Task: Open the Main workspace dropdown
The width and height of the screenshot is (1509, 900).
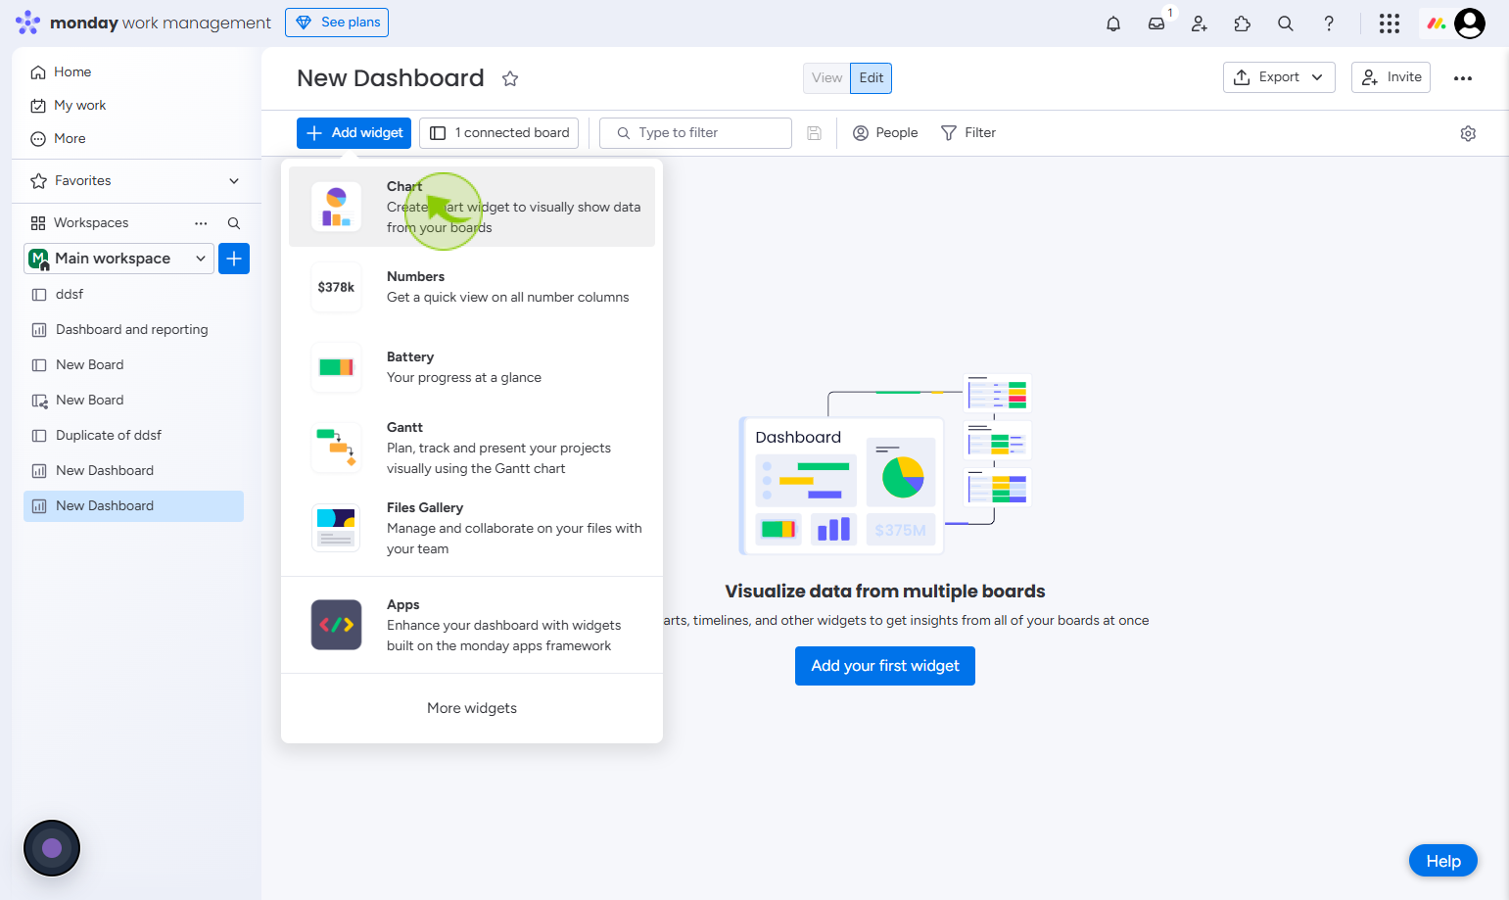Action: tap(118, 259)
